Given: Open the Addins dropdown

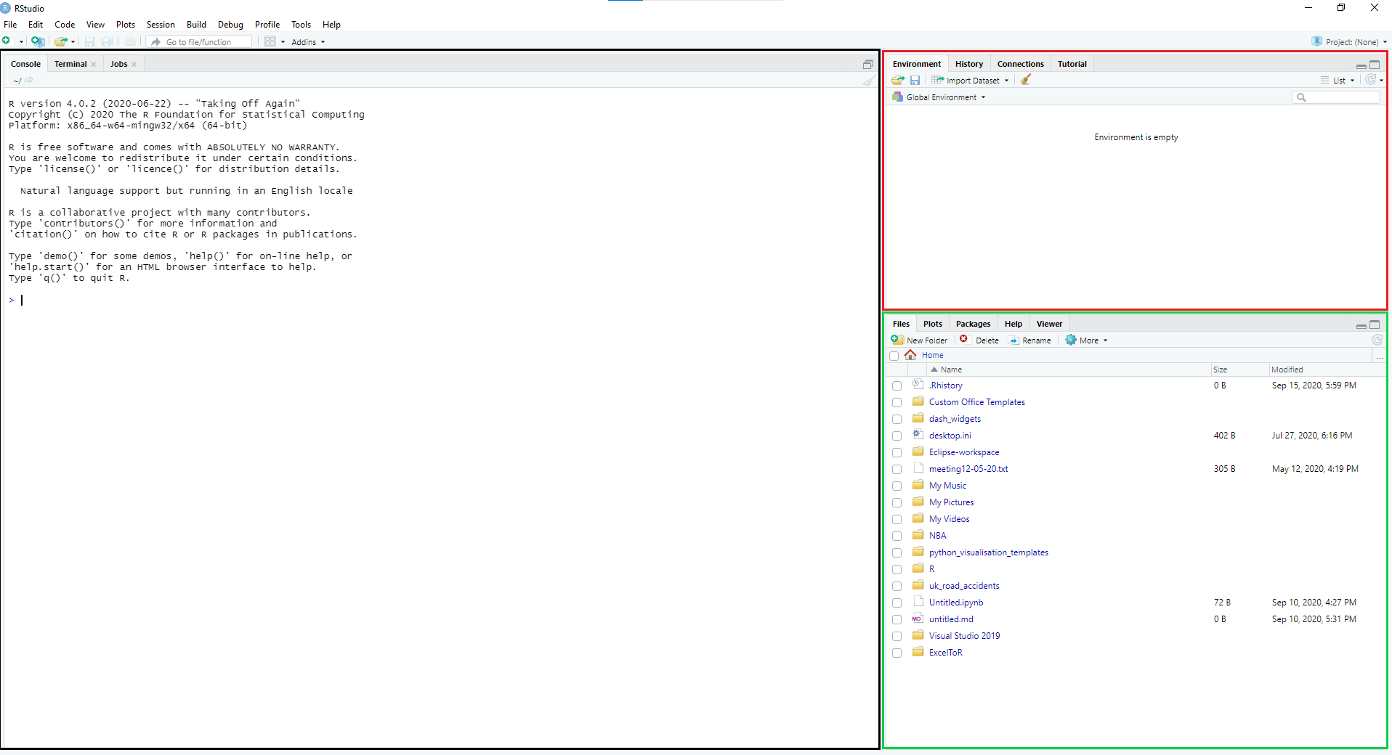Looking at the screenshot, I should point(308,42).
